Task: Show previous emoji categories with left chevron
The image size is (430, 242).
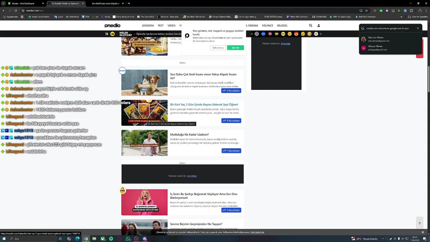Action: click(252, 34)
